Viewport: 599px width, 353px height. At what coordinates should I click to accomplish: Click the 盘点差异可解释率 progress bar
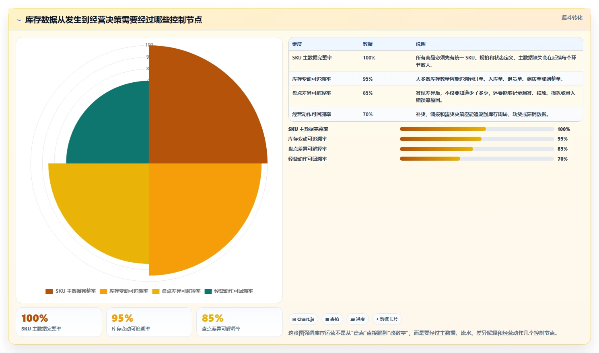477,149
